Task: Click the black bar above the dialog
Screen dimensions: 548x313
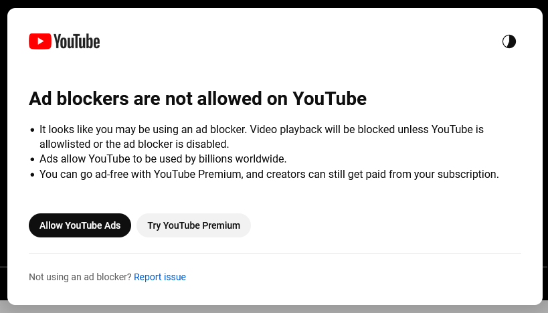Action: pyautogui.click(x=274, y=3)
